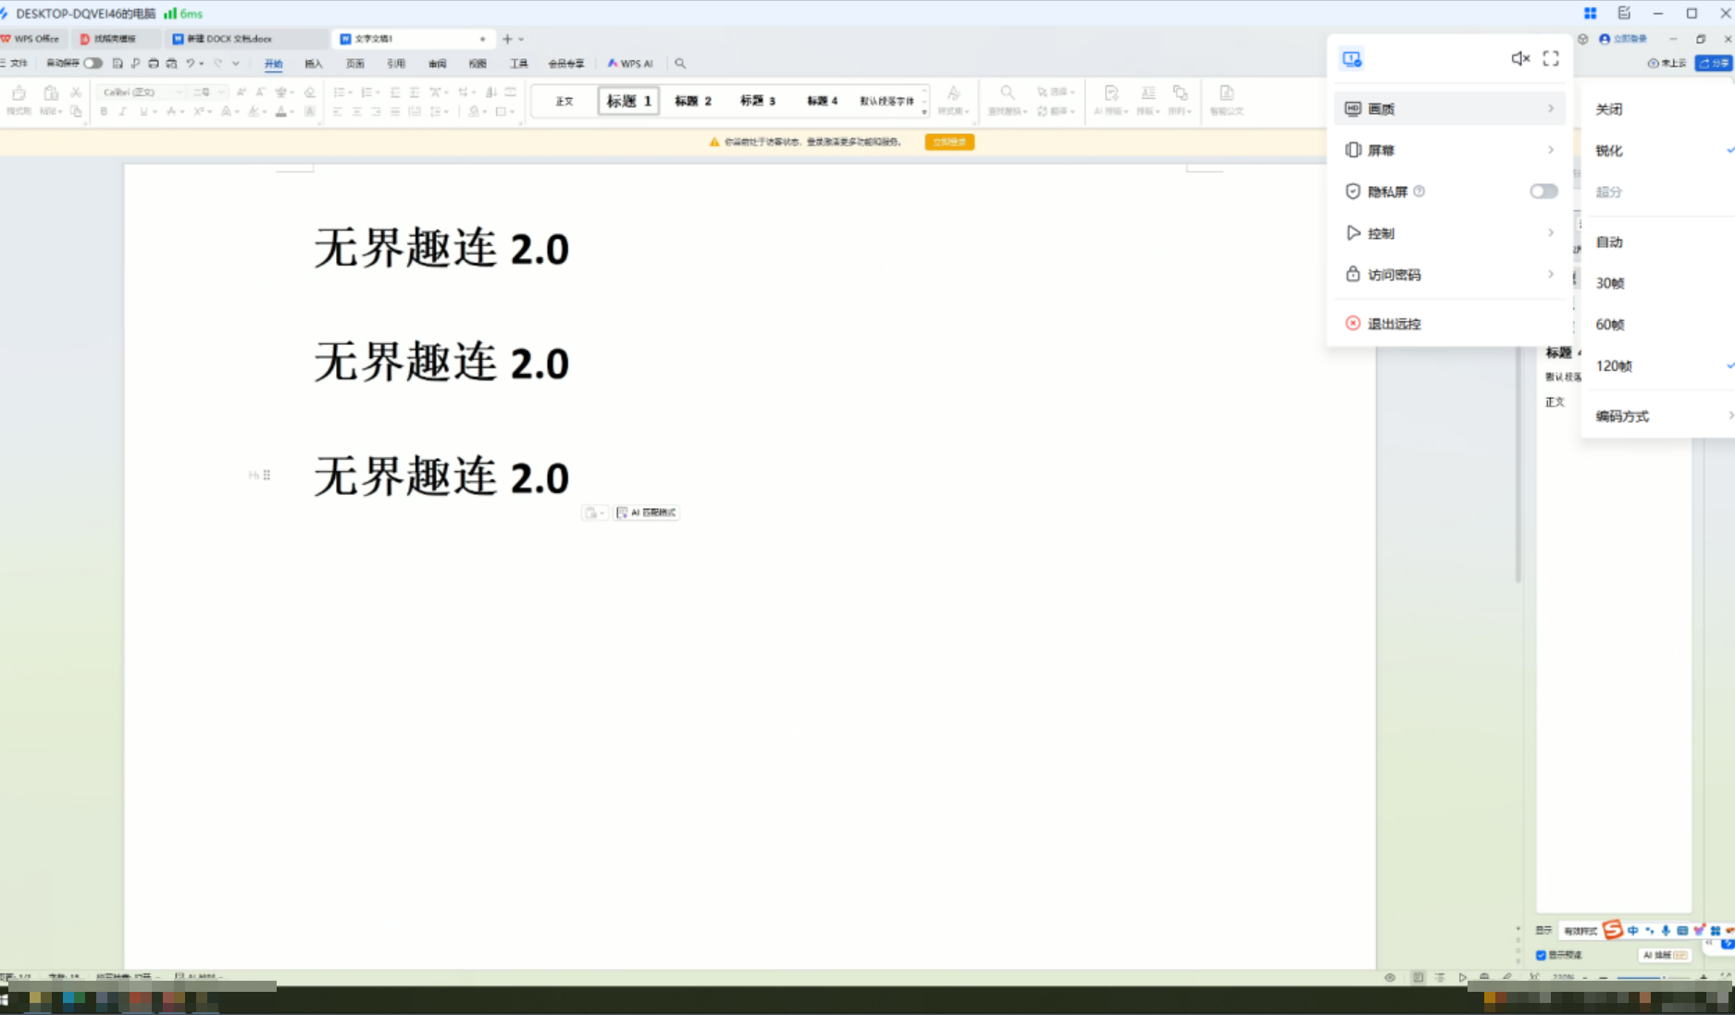Toggle the 隐私屏 privacy screen switch
This screenshot has width=1735, height=1015.
(1543, 192)
